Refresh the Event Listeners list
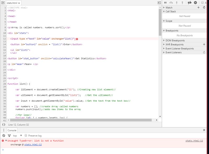Viewport: 209px width, 154px height. tap(204, 52)
